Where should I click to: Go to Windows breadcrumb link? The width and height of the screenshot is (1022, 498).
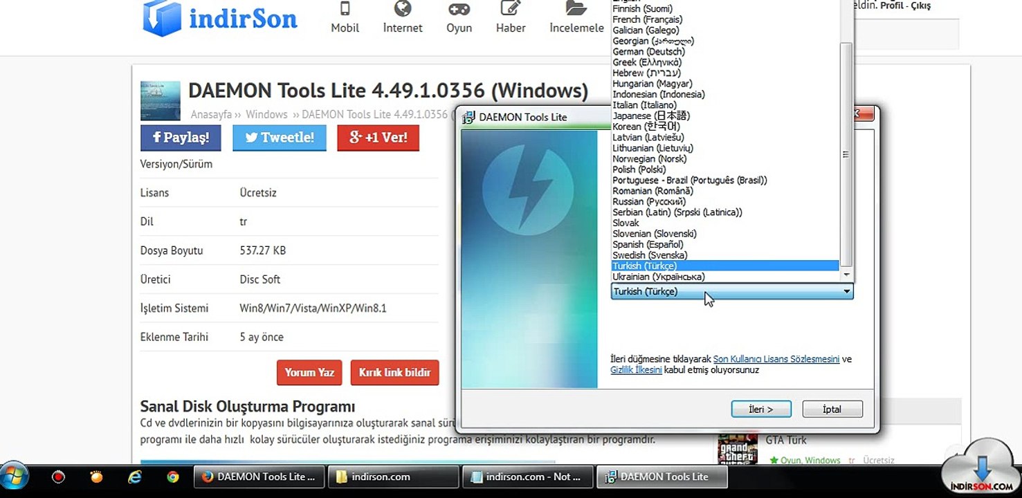click(x=266, y=114)
